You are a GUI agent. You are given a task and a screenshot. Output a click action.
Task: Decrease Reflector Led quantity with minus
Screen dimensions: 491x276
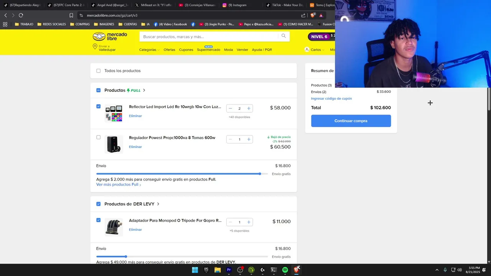230,108
